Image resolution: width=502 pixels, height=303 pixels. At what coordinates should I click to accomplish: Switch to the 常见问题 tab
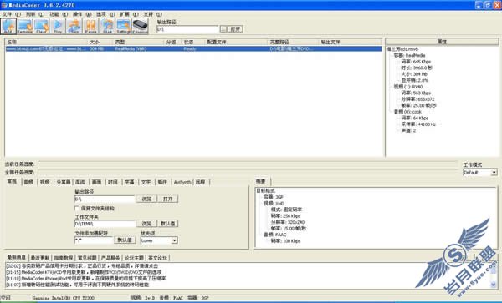tap(87, 258)
